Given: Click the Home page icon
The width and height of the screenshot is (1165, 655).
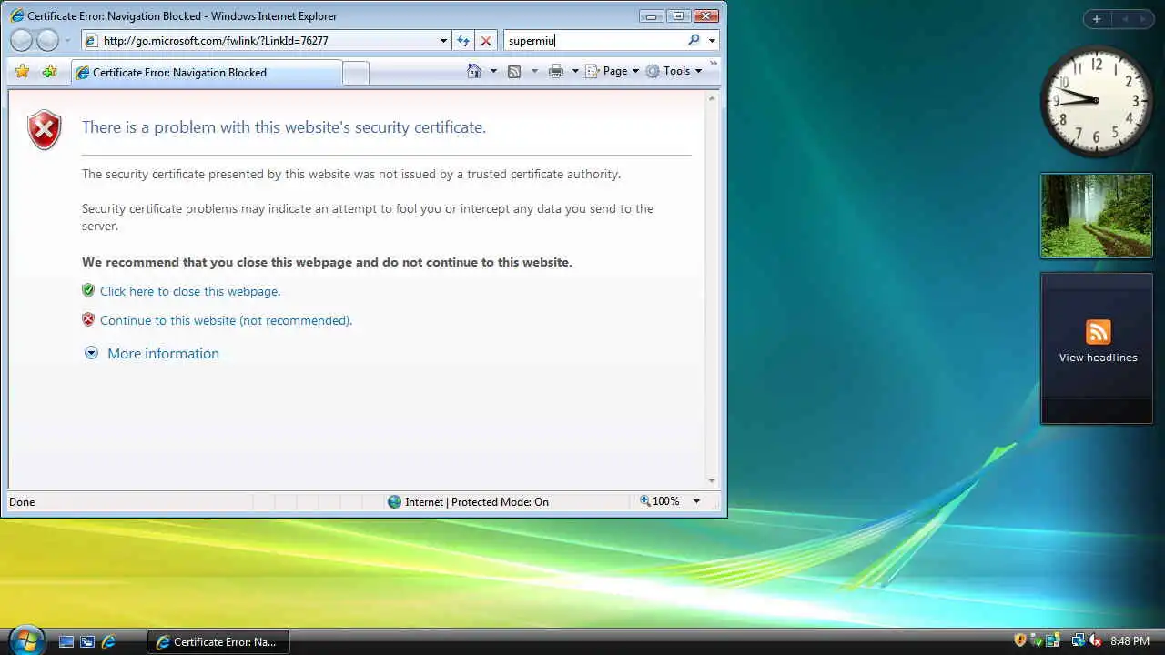Looking at the screenshot, I should tap(474, 71).
